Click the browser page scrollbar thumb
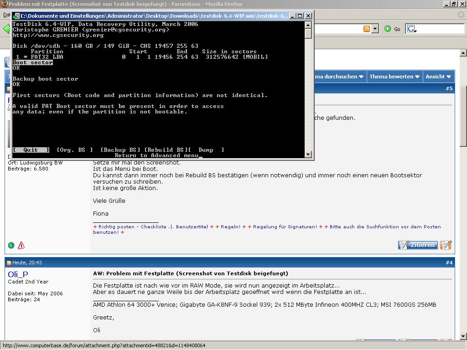 point(463,116)
